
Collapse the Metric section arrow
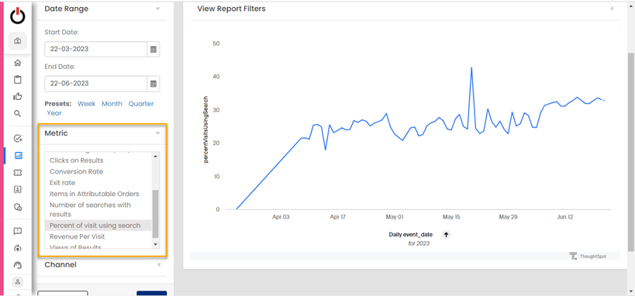click(x=158, y=133)
